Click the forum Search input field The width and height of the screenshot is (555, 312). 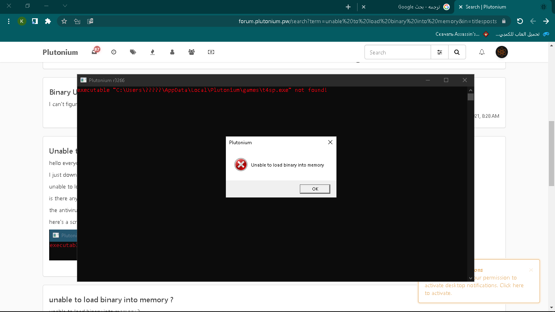pos(397,52)
